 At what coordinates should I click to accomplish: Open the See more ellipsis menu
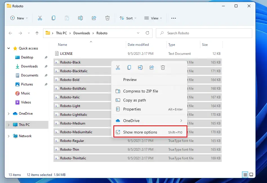[x=174, y=18]
